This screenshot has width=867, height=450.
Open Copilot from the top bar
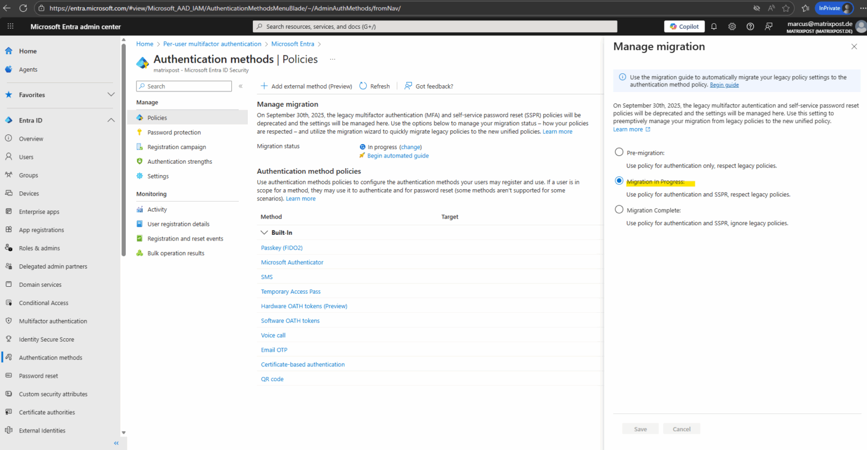(684, 26)
